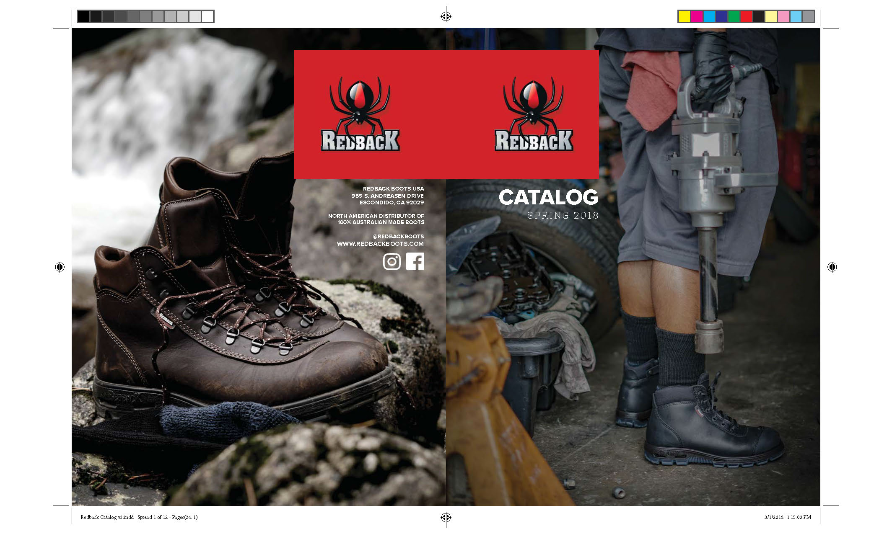Viewport: 892px width, 534px height.
Task: Click the bottom center registration mark
Action: click(446, 517)
